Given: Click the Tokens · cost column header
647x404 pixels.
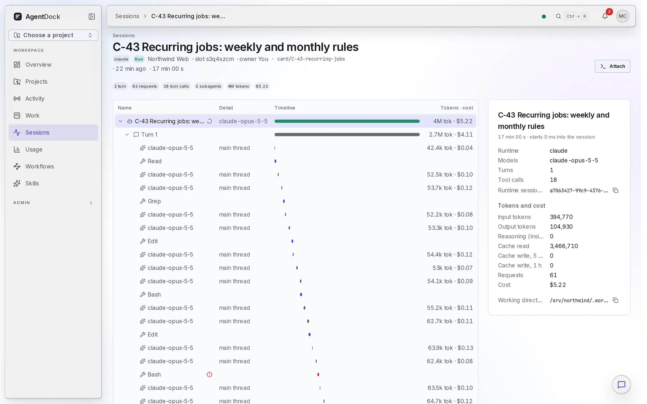Looking at the screenshot, I should coord(457,108).
